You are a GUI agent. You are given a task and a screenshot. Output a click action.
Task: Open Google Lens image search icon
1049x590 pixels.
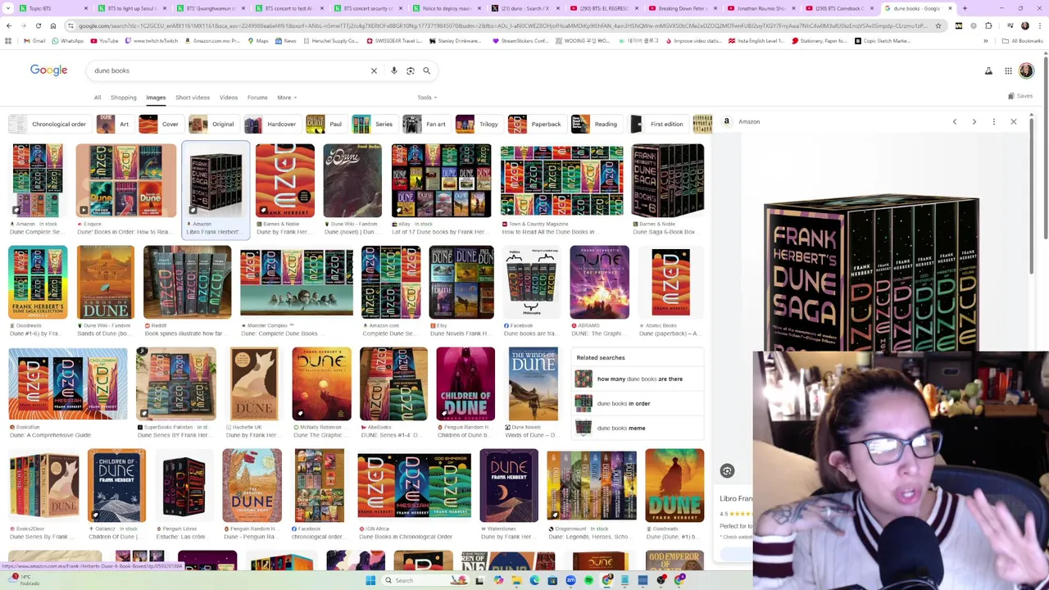tap(411, 70)
